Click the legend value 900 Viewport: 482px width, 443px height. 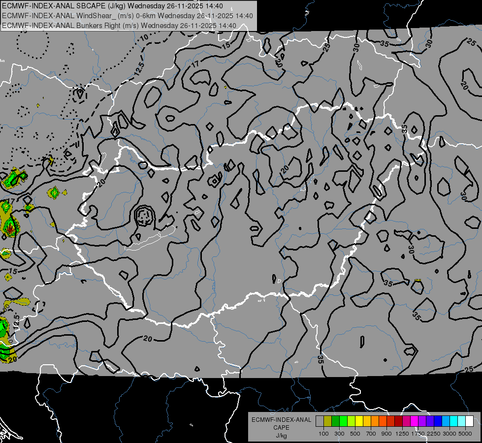386,434
